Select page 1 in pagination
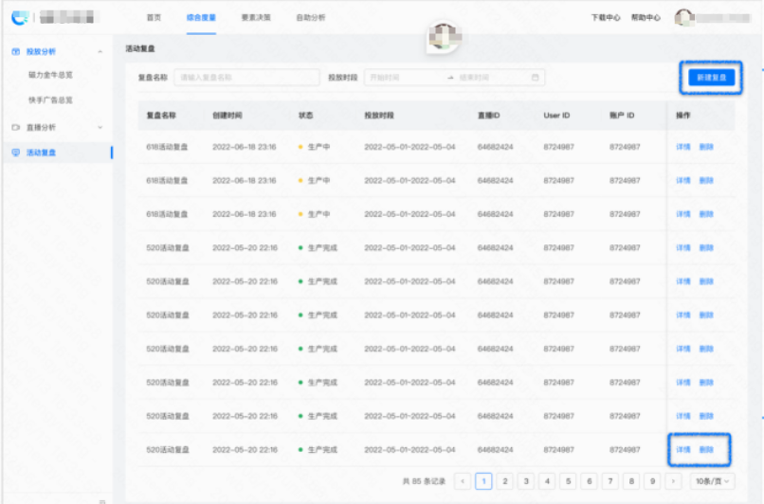Image resolution: width=764 pixels, height=504 pixels. [483, 481]
